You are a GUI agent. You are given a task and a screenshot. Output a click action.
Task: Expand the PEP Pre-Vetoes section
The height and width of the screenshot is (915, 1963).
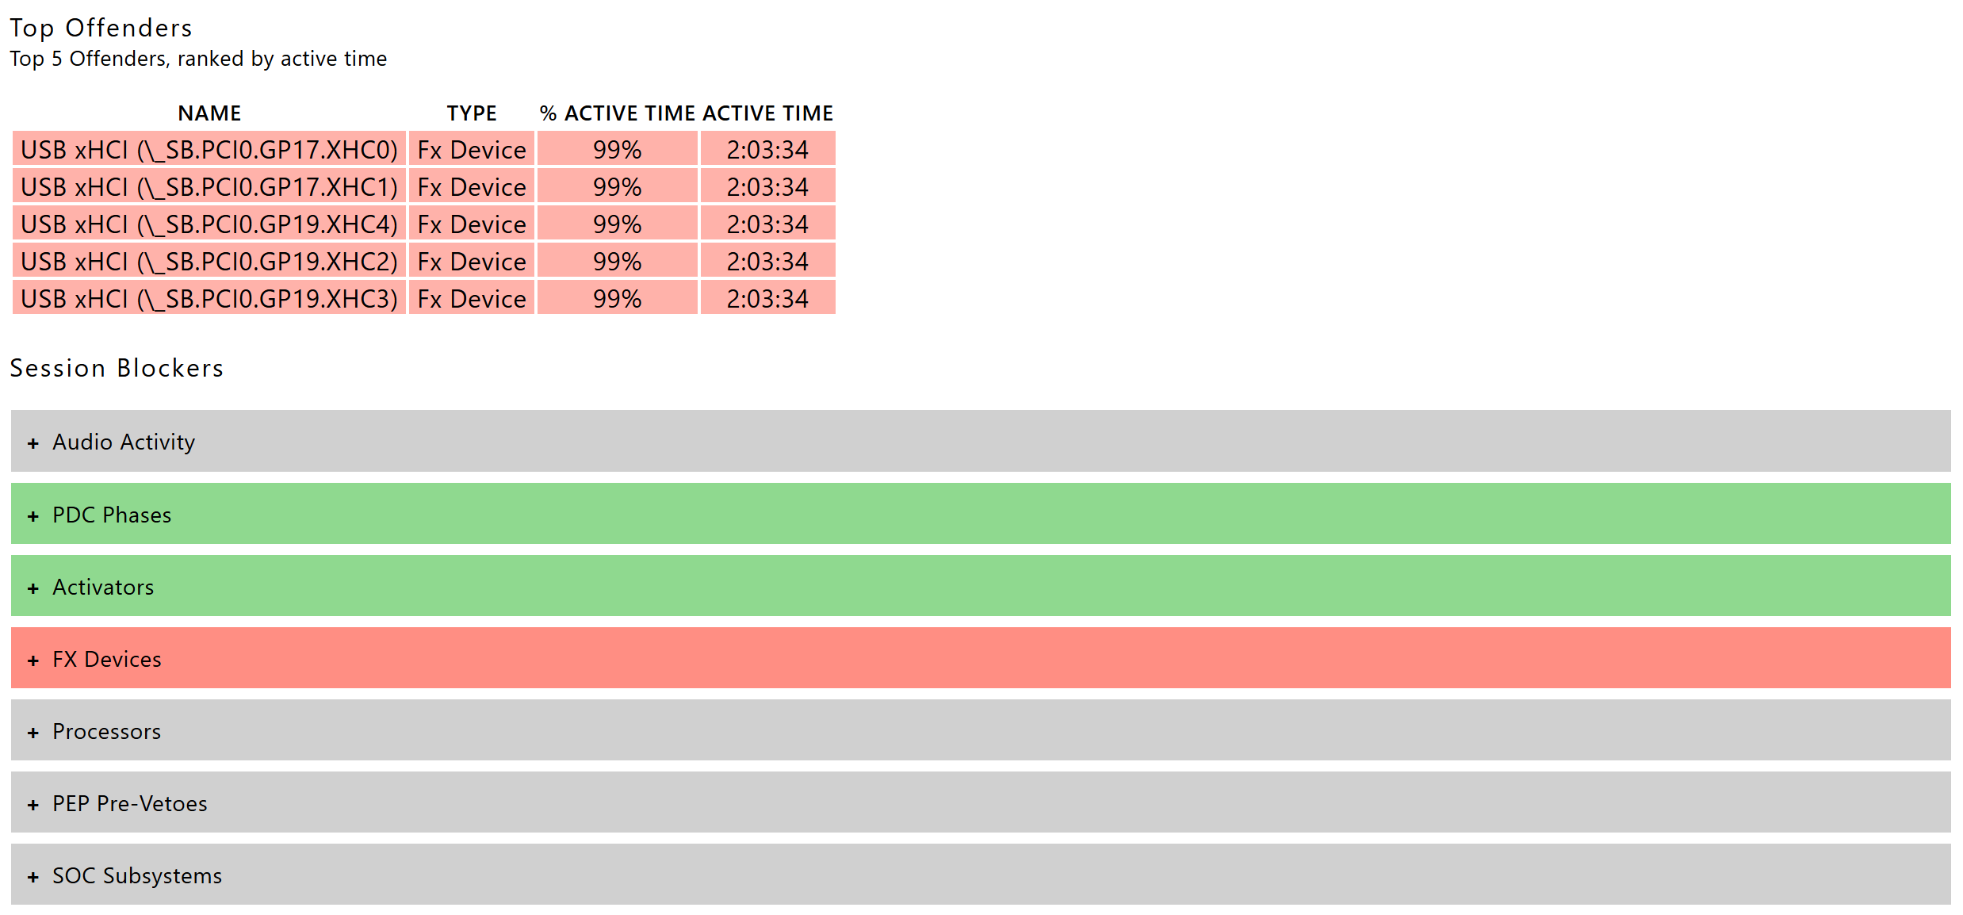pyautogui.click(x=129, y=803)
